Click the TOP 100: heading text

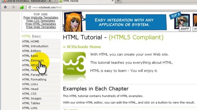[41, 14]
